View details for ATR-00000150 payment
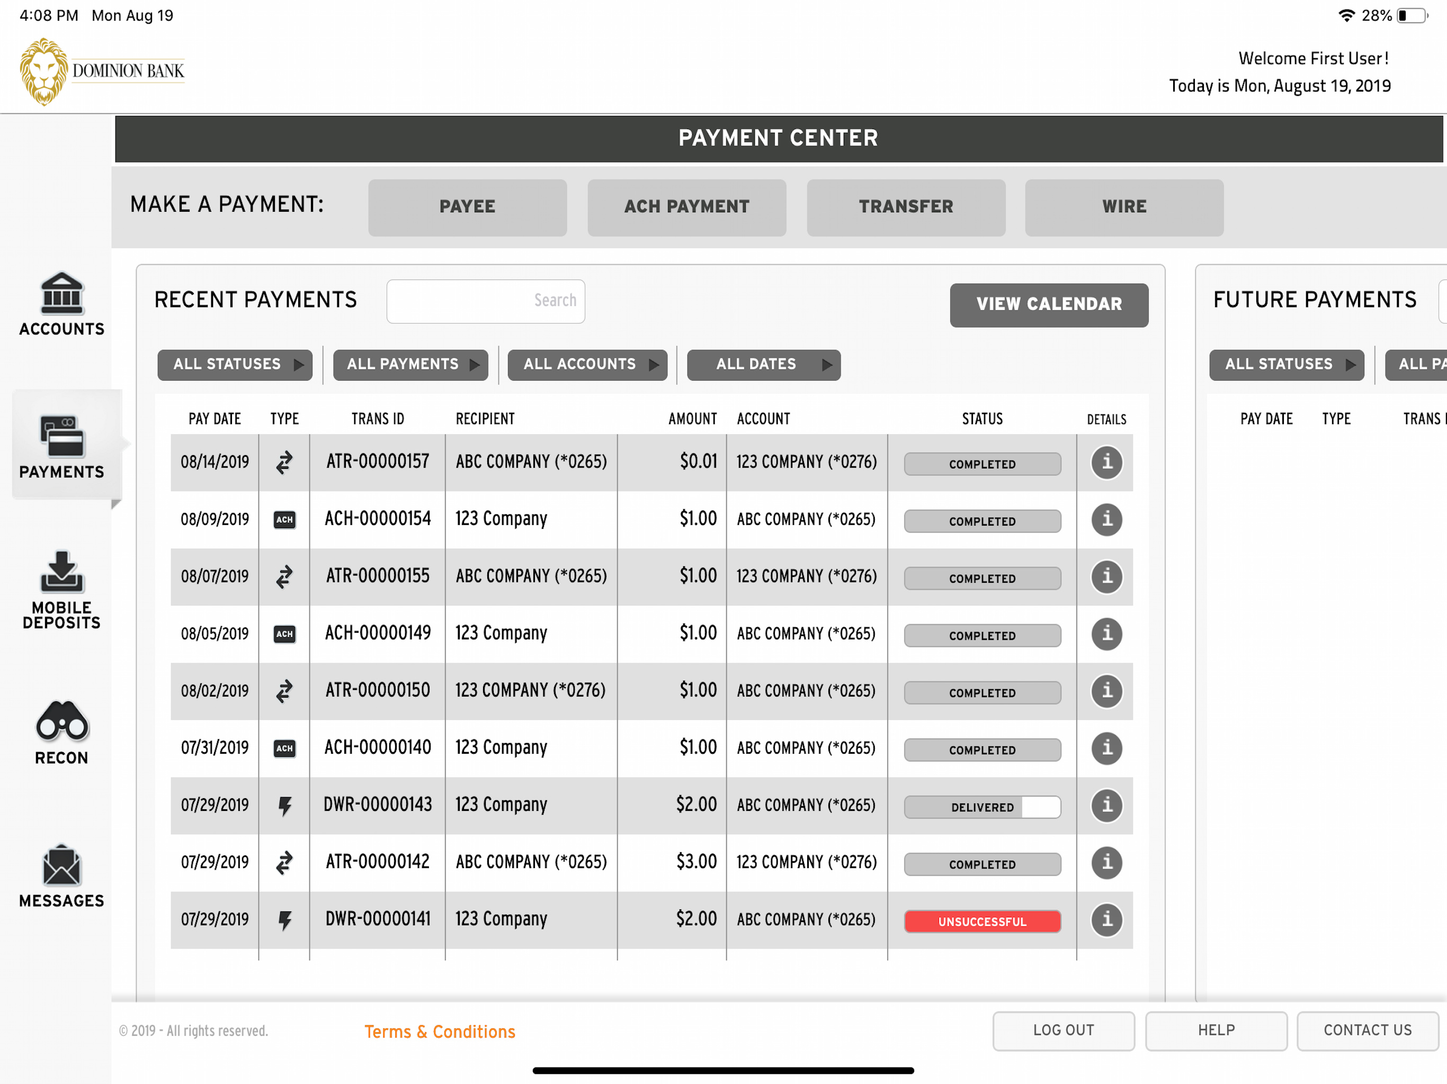 point(1107,691)
